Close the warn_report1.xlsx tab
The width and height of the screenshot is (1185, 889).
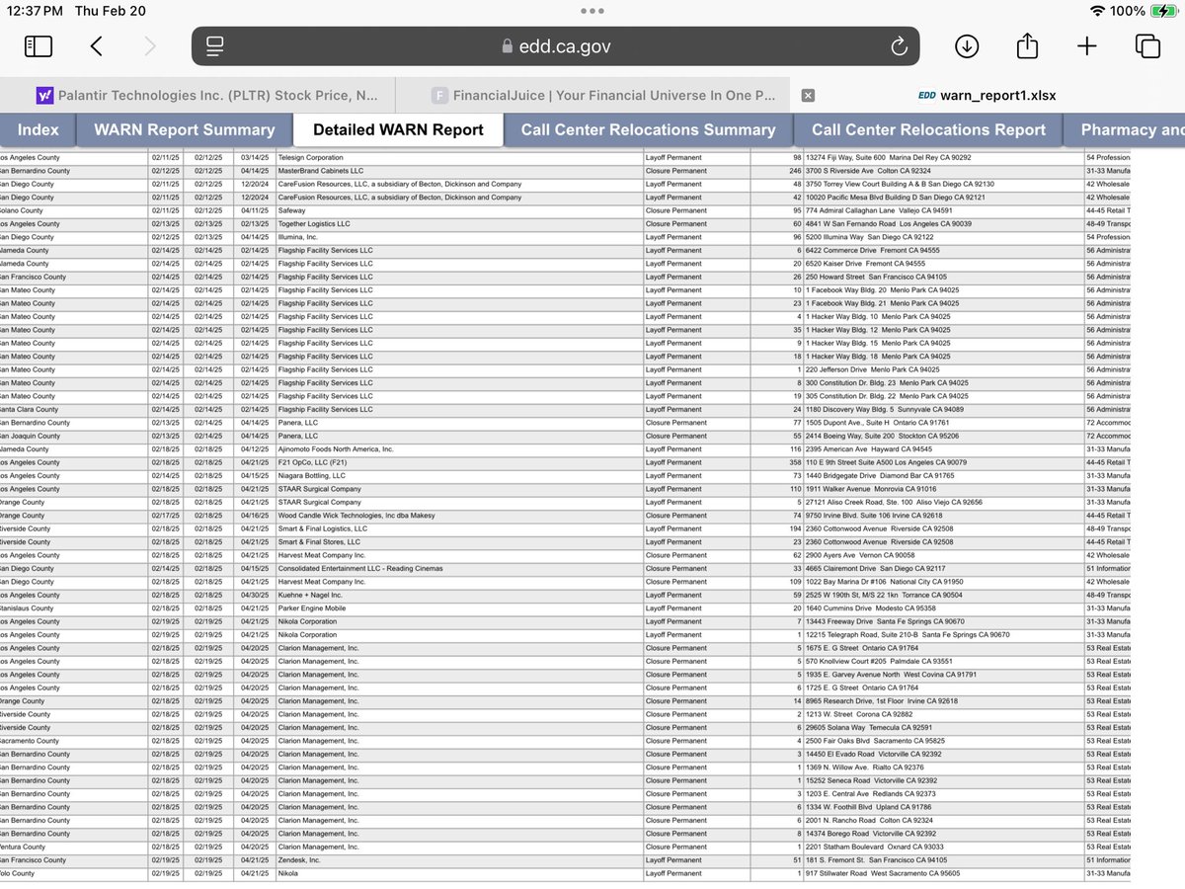click(x=808, y=96)
